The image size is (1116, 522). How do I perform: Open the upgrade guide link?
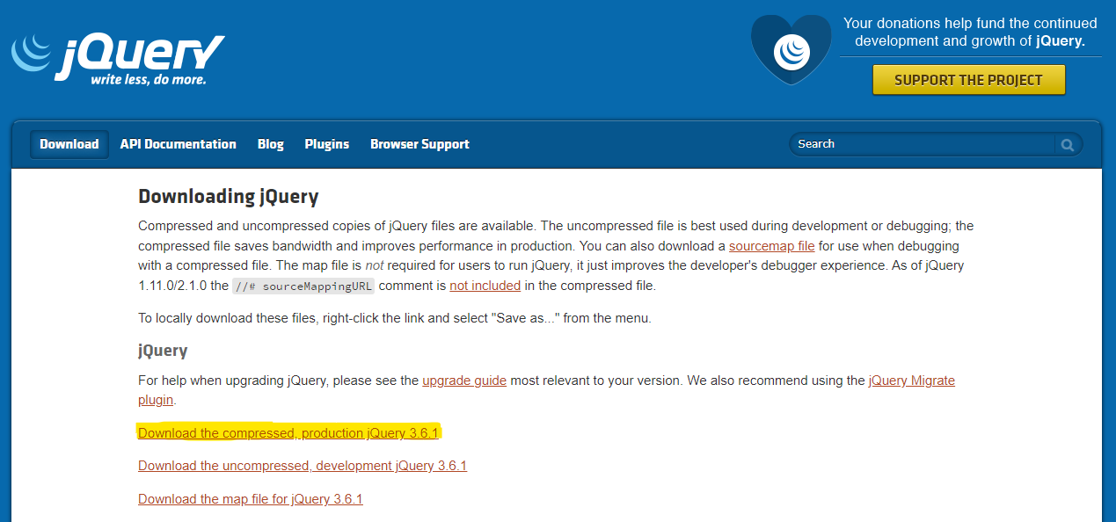click(x=464, y=381)
